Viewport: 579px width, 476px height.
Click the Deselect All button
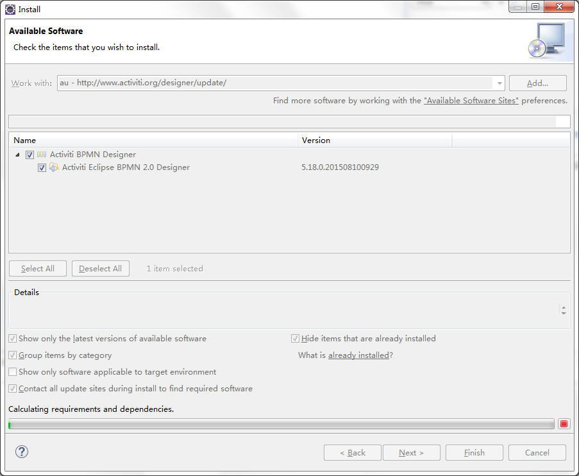point(101,269)
